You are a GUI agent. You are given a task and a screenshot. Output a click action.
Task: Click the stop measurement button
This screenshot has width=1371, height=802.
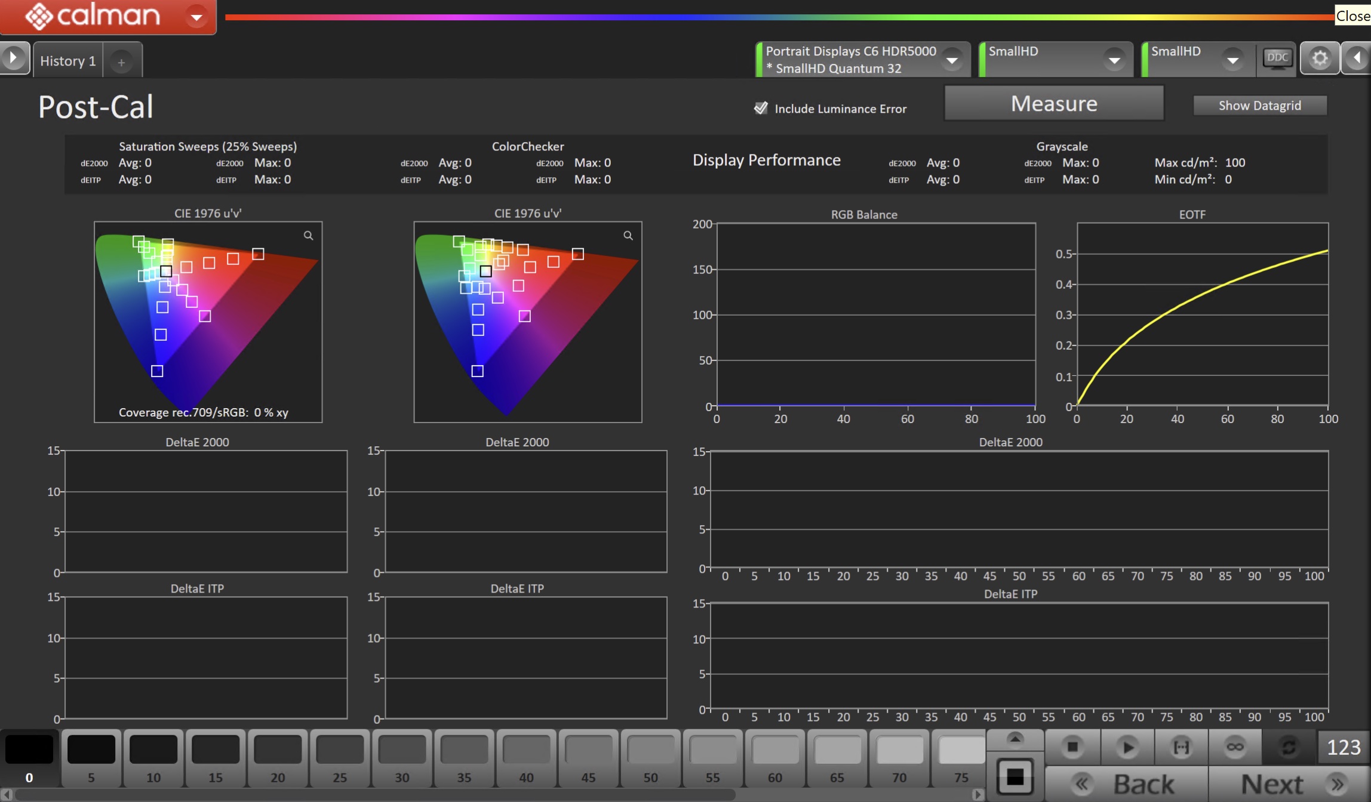pyautogui.click(x=1072, y=747)
